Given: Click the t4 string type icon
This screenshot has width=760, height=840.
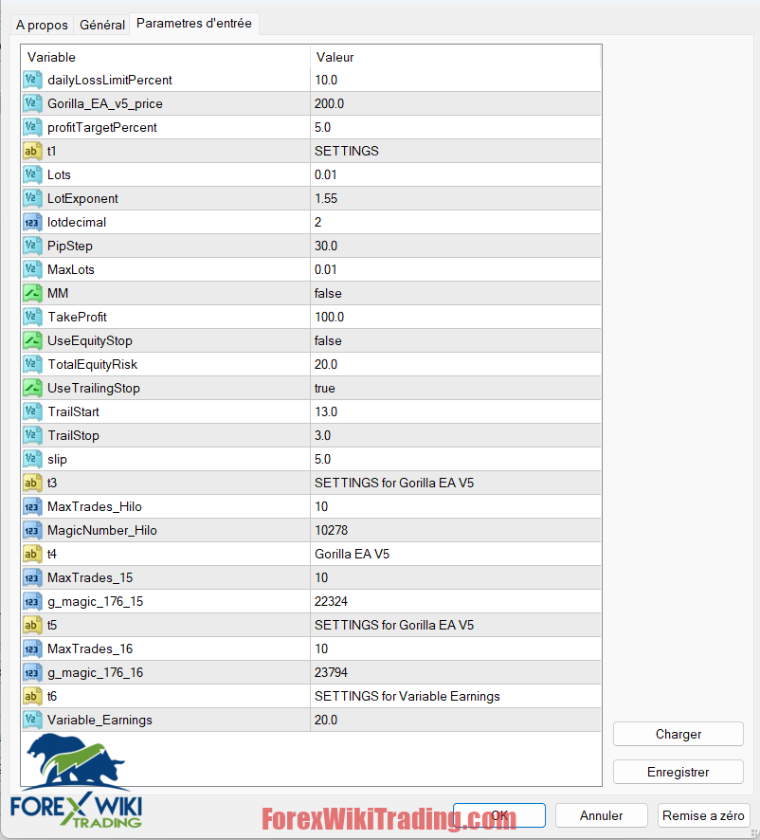Looking at the screenshot, I should point(32,554).
